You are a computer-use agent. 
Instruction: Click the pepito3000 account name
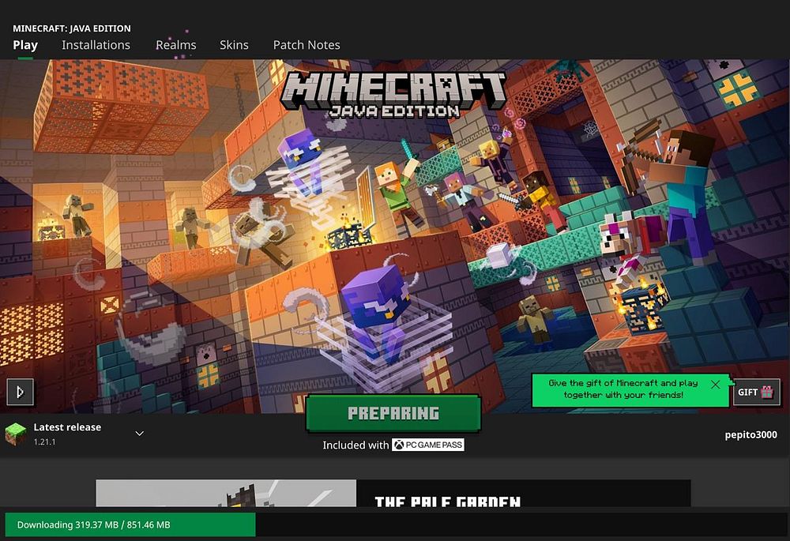[750, 434]
